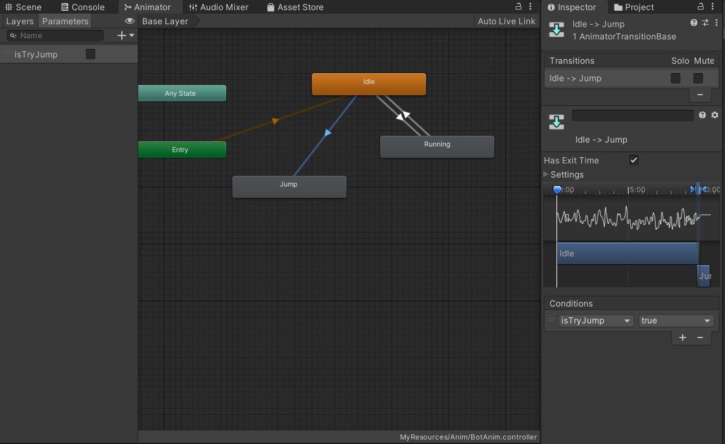Select the Any State node
Screen dimensions: 725x444
point(182,94)
